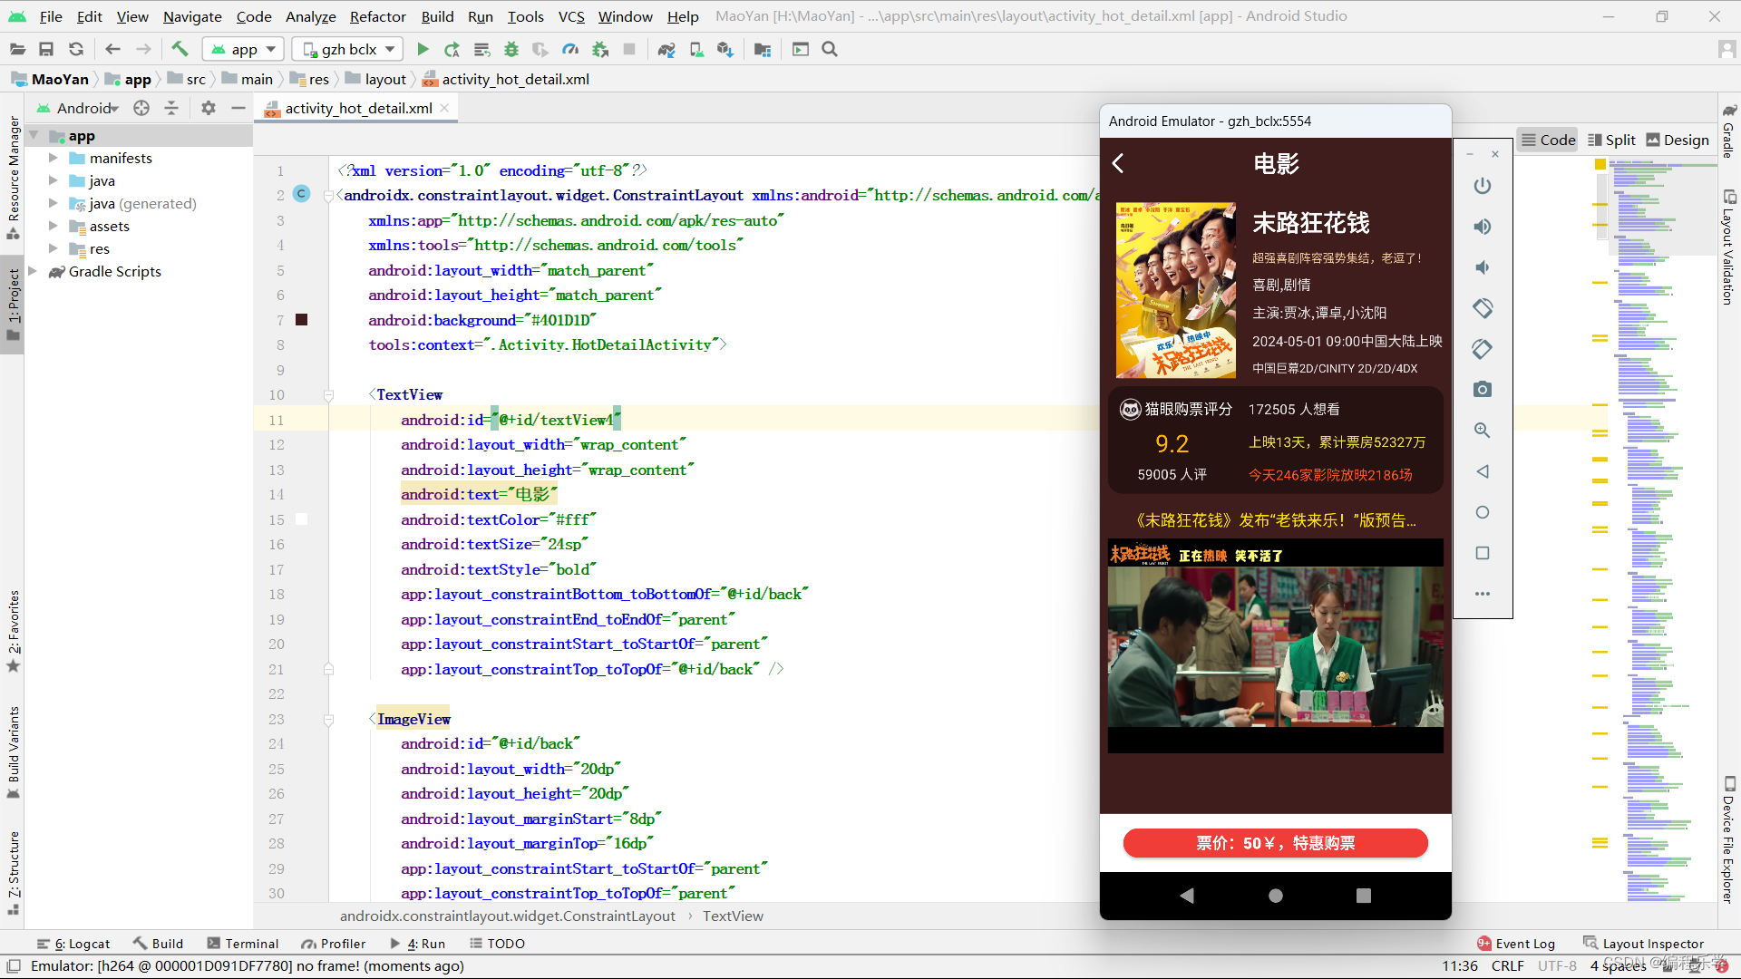Open the gzh bclx device dropdown
Viewport: 1741px width, 979px height.
pyautogui.click(x=349, y=49)
